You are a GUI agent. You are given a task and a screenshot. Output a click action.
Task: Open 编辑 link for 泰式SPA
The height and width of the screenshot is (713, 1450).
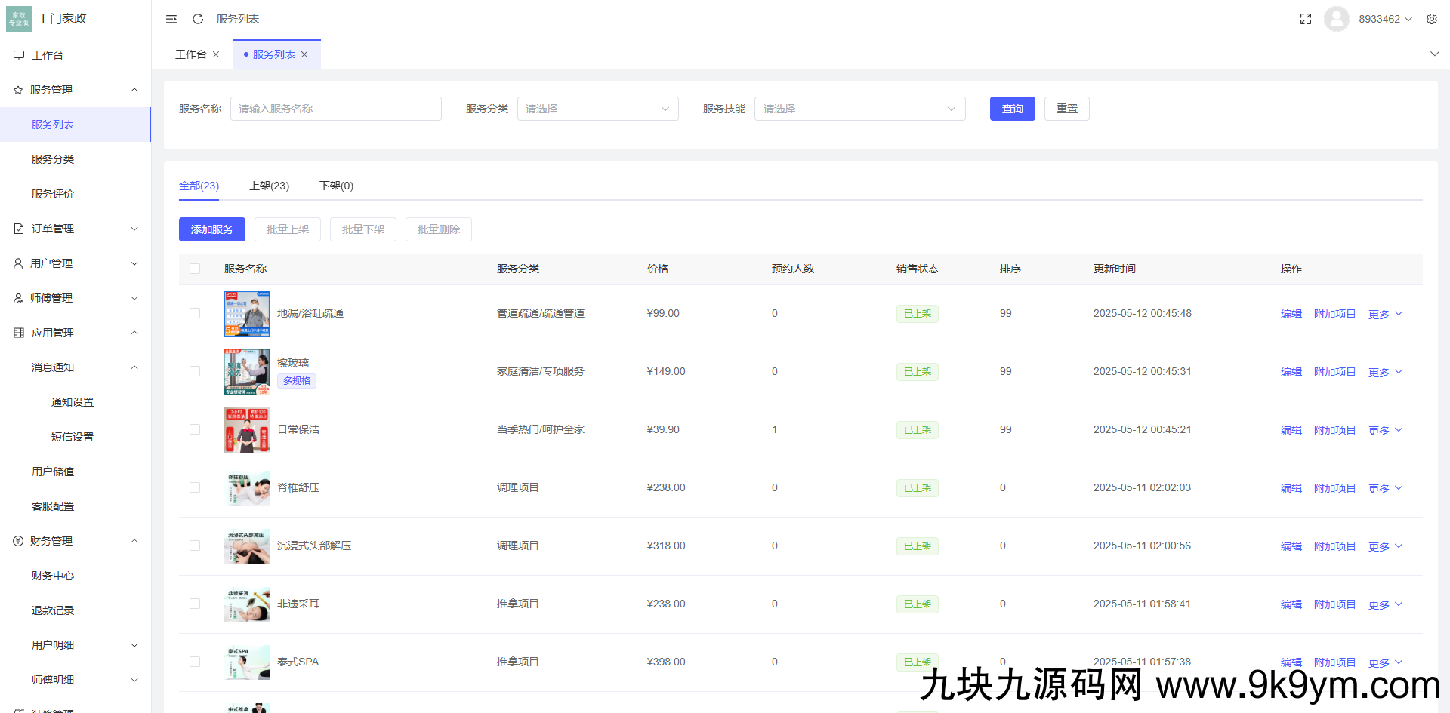pos(1291,662)
